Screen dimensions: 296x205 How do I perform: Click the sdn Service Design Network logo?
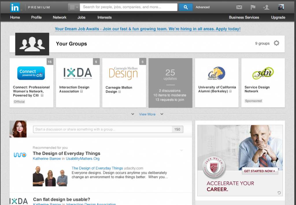pos(263,73)
